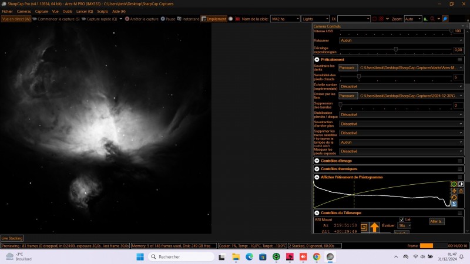Collapse Afficher l'étirement de l'histogramme section
The width and height of the screenshot is (470, 264).
click(x=317, y=177)
